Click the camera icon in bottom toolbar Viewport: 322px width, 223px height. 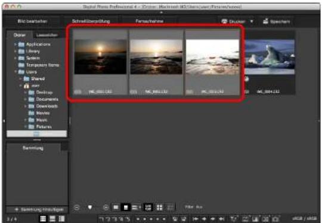275,219
